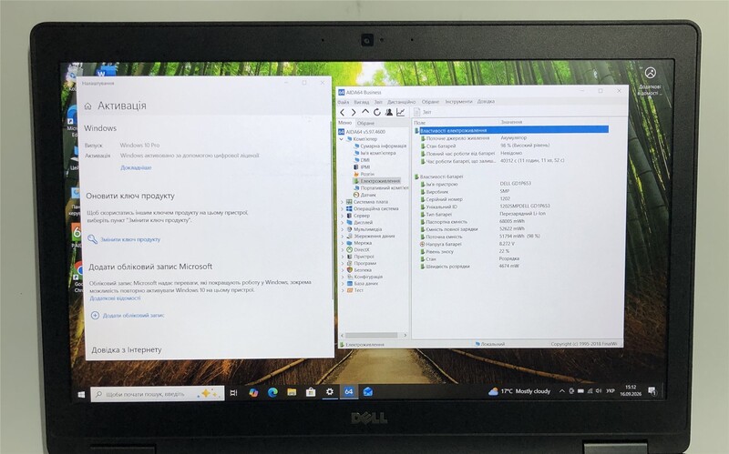Image resolution: width=729 pixels, height=454 pixels.
Task: Click the Звіт report button
Action: click(423, 112)
